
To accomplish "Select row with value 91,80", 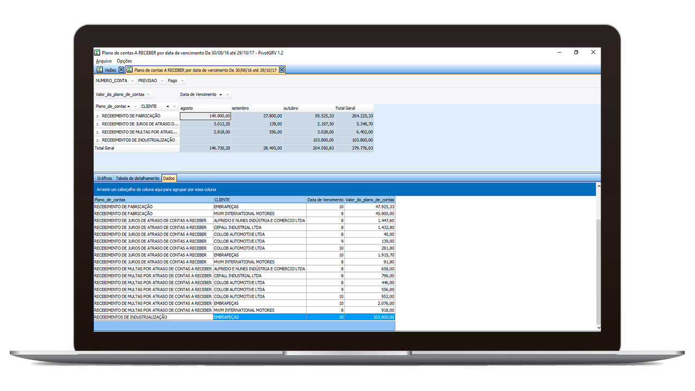I will pyautogui.click(x=244, y=262).
